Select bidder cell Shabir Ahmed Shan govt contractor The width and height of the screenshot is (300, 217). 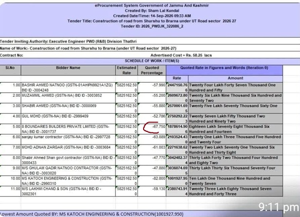(68, 160)
